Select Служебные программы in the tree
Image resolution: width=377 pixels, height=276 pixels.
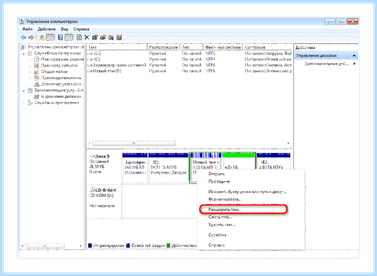(58, 53)
